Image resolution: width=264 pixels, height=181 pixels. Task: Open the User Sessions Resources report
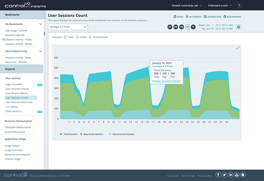(19, 102)
